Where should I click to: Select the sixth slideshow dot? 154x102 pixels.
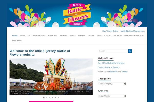click(58, 98)
